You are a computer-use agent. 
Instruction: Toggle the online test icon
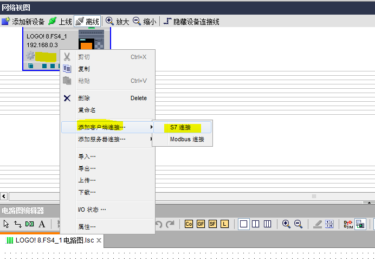tap(360, 224)
